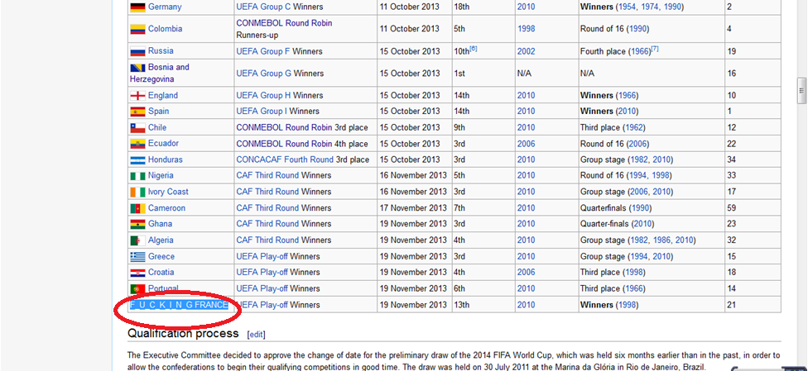The image size is (808, 371).
Task: Click the Colombia flag icon
Action: [137, 29]
